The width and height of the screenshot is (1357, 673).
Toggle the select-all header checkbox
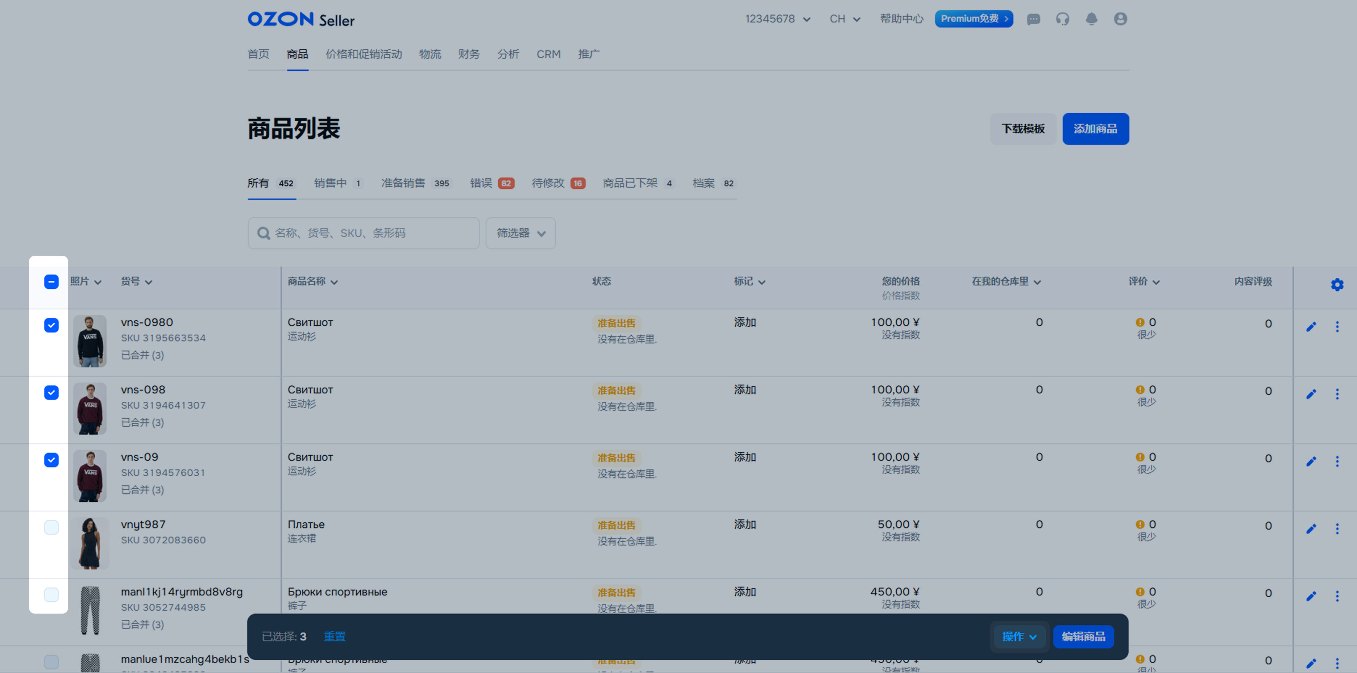(51, 282)
